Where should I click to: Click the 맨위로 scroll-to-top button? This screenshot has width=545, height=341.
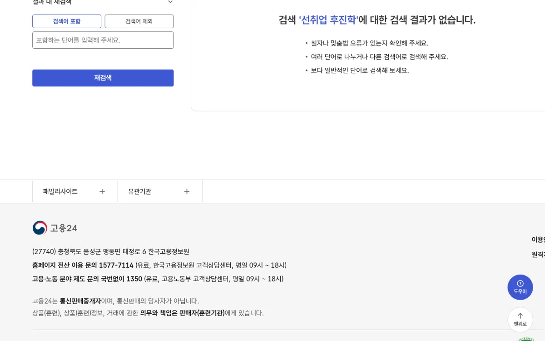[520, 320]
